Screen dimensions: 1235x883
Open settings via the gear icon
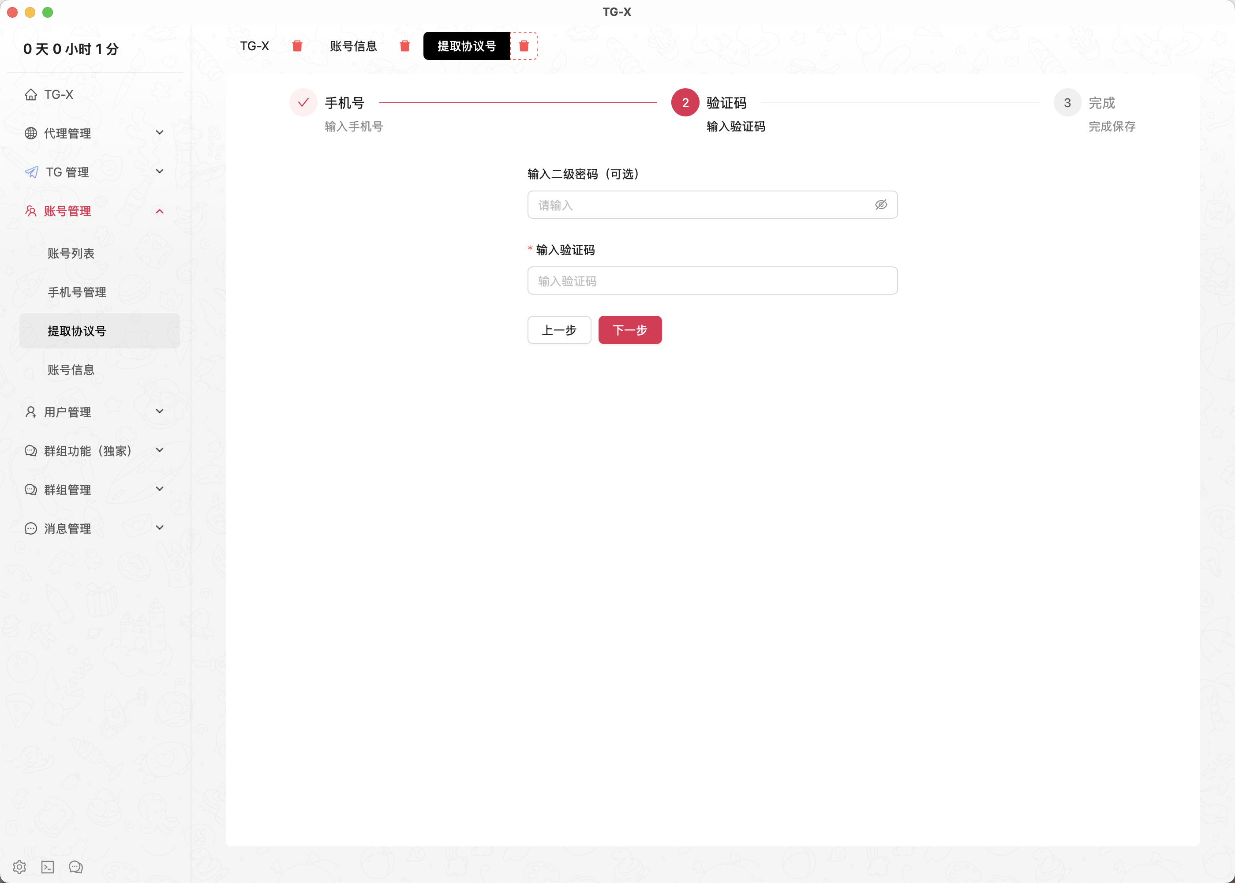19,867
